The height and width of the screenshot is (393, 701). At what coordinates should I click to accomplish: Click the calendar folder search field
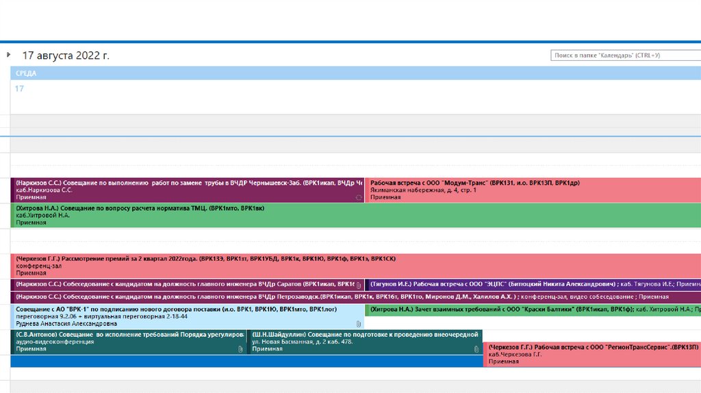tap(626, 55)
